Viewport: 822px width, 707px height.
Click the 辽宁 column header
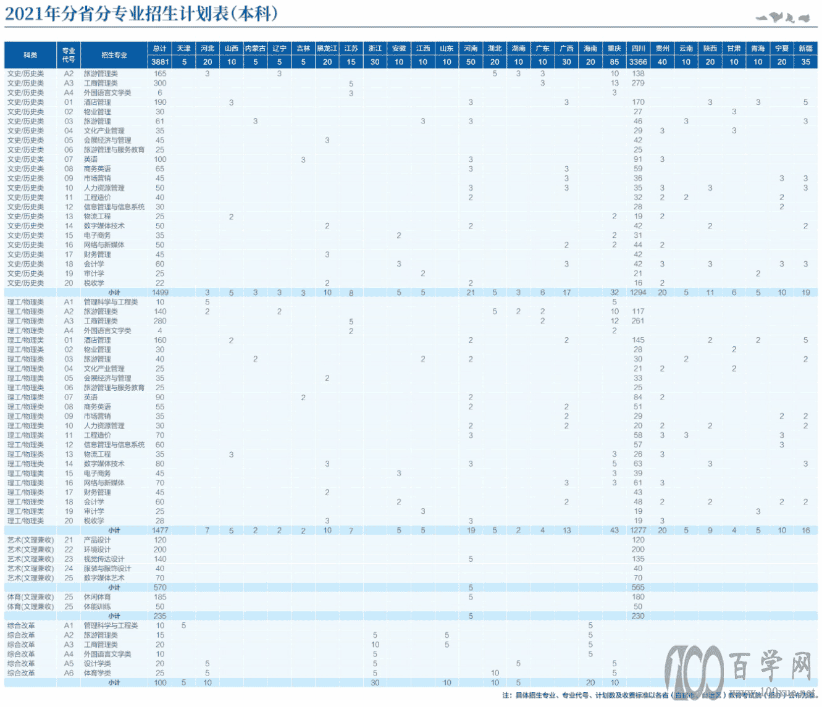pos(279,48)
